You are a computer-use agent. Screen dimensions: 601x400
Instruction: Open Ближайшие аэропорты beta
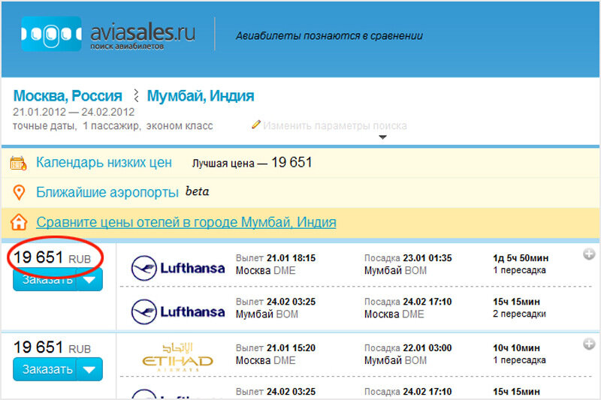122,192
